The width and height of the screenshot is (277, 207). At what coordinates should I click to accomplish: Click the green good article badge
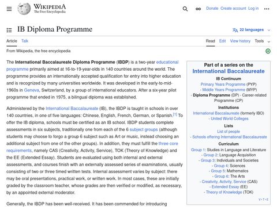click(268, 51)
